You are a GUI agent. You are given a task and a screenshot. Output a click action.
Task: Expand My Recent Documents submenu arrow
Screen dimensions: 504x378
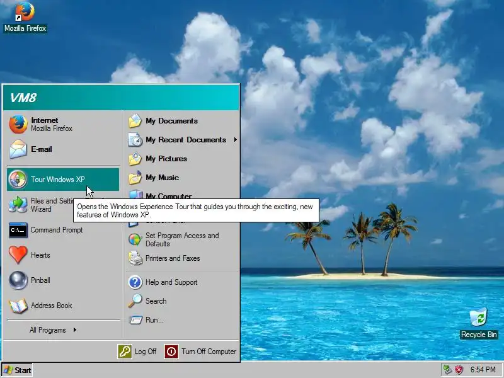coord(236,140)
